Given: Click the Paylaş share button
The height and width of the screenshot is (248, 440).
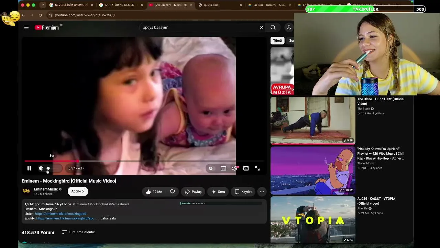Looking at the screenshot, I should (193, 192).
